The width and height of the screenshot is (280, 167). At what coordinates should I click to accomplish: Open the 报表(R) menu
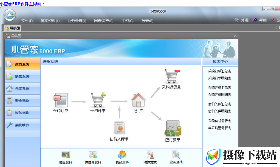tap(147, 21)
